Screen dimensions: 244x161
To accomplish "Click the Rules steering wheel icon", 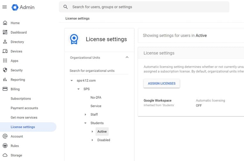I will point(5,146).
